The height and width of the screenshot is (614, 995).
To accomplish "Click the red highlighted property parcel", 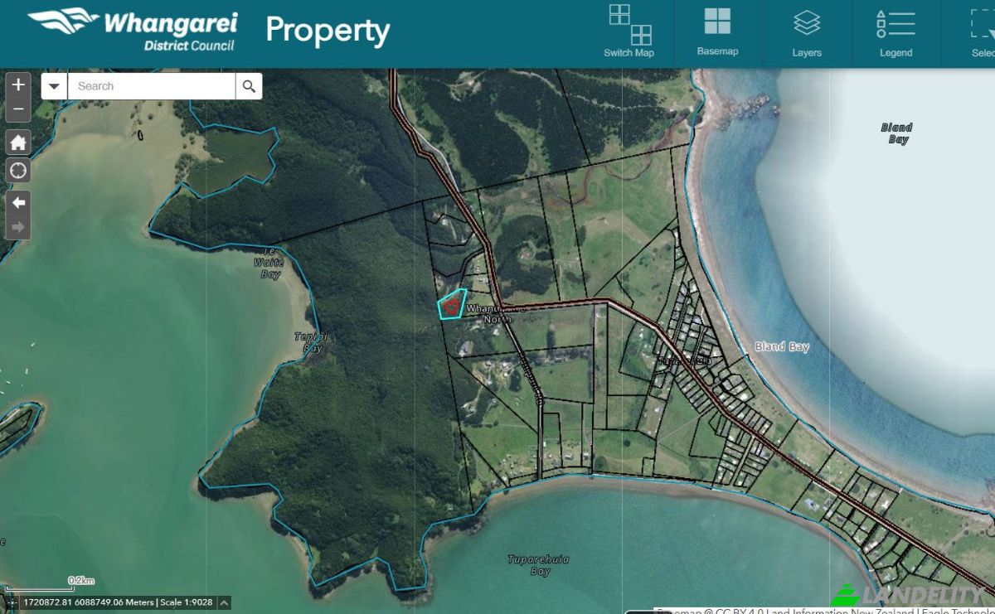I will (x=451, y=305).
